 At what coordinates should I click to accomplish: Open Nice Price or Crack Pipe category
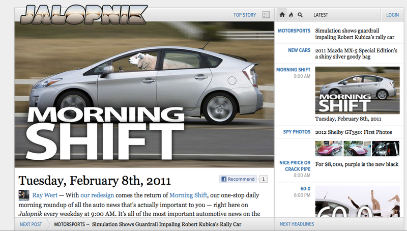click(x=295, y=166)
